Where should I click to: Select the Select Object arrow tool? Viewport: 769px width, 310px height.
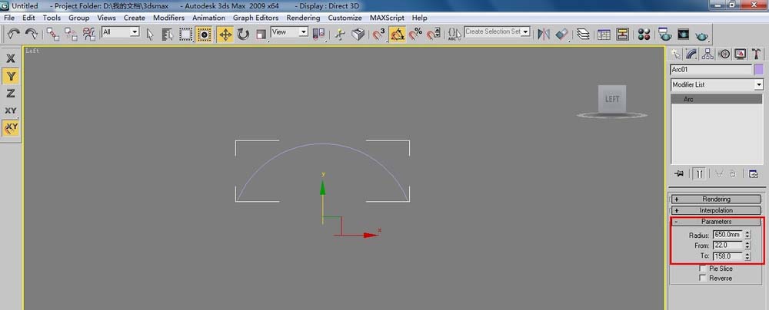pyautogui.click(x=150, y=34)
